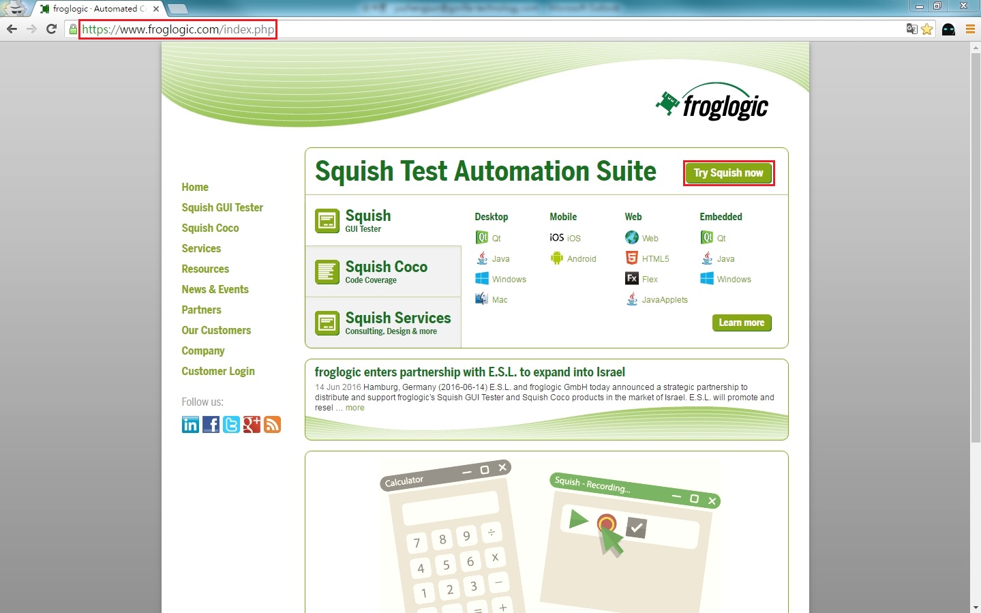Open the RSS feed icon
Viewport: 981px width, 613px height.
(272, 424)
